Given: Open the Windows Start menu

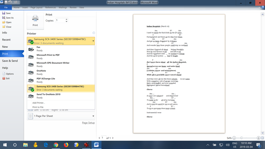Looking at the screenshot, I should (5, 145).
